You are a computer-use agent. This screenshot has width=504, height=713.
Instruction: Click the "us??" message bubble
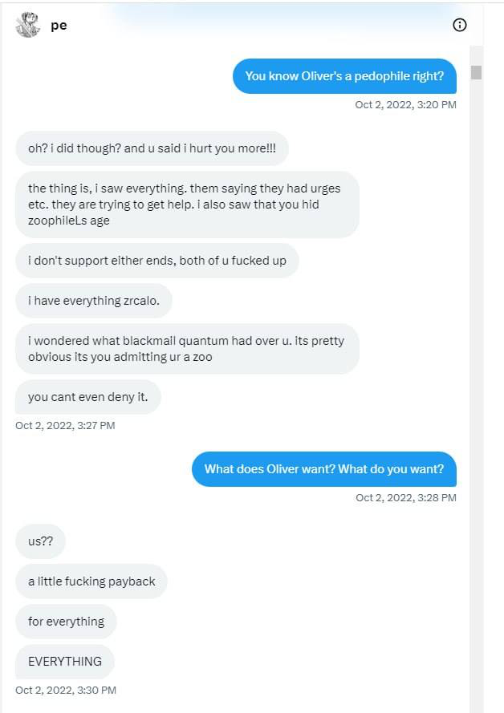pos(40,541)
